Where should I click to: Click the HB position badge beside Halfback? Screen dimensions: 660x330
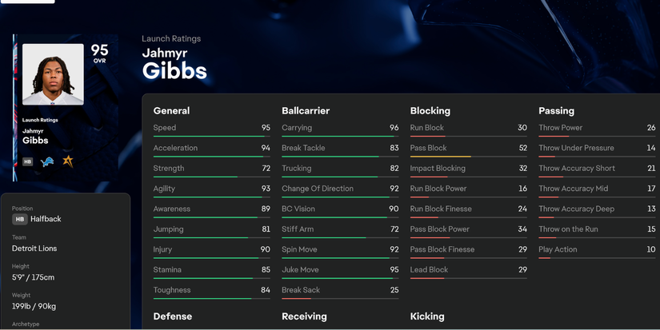click(20, 219)
